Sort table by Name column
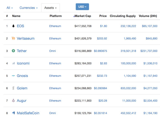The height and width of the screenshot is (119, 160). point(16,16)
